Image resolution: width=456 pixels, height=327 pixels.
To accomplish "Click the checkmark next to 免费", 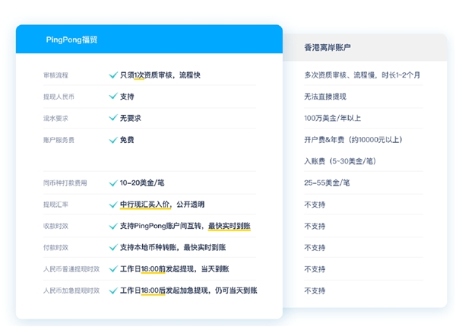I will [x=113, y=140].
